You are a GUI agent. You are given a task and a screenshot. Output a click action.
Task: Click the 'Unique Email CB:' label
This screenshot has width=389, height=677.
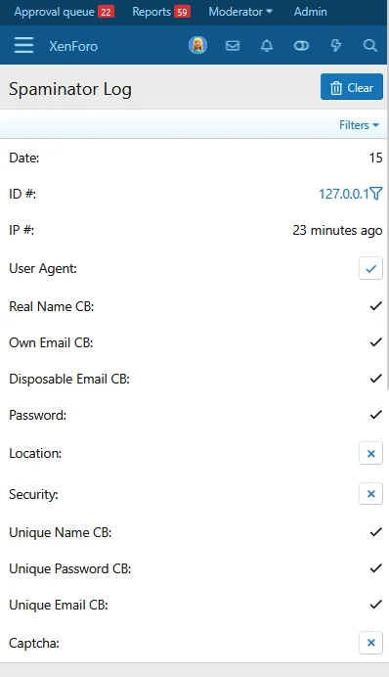[x=59, y=605]
